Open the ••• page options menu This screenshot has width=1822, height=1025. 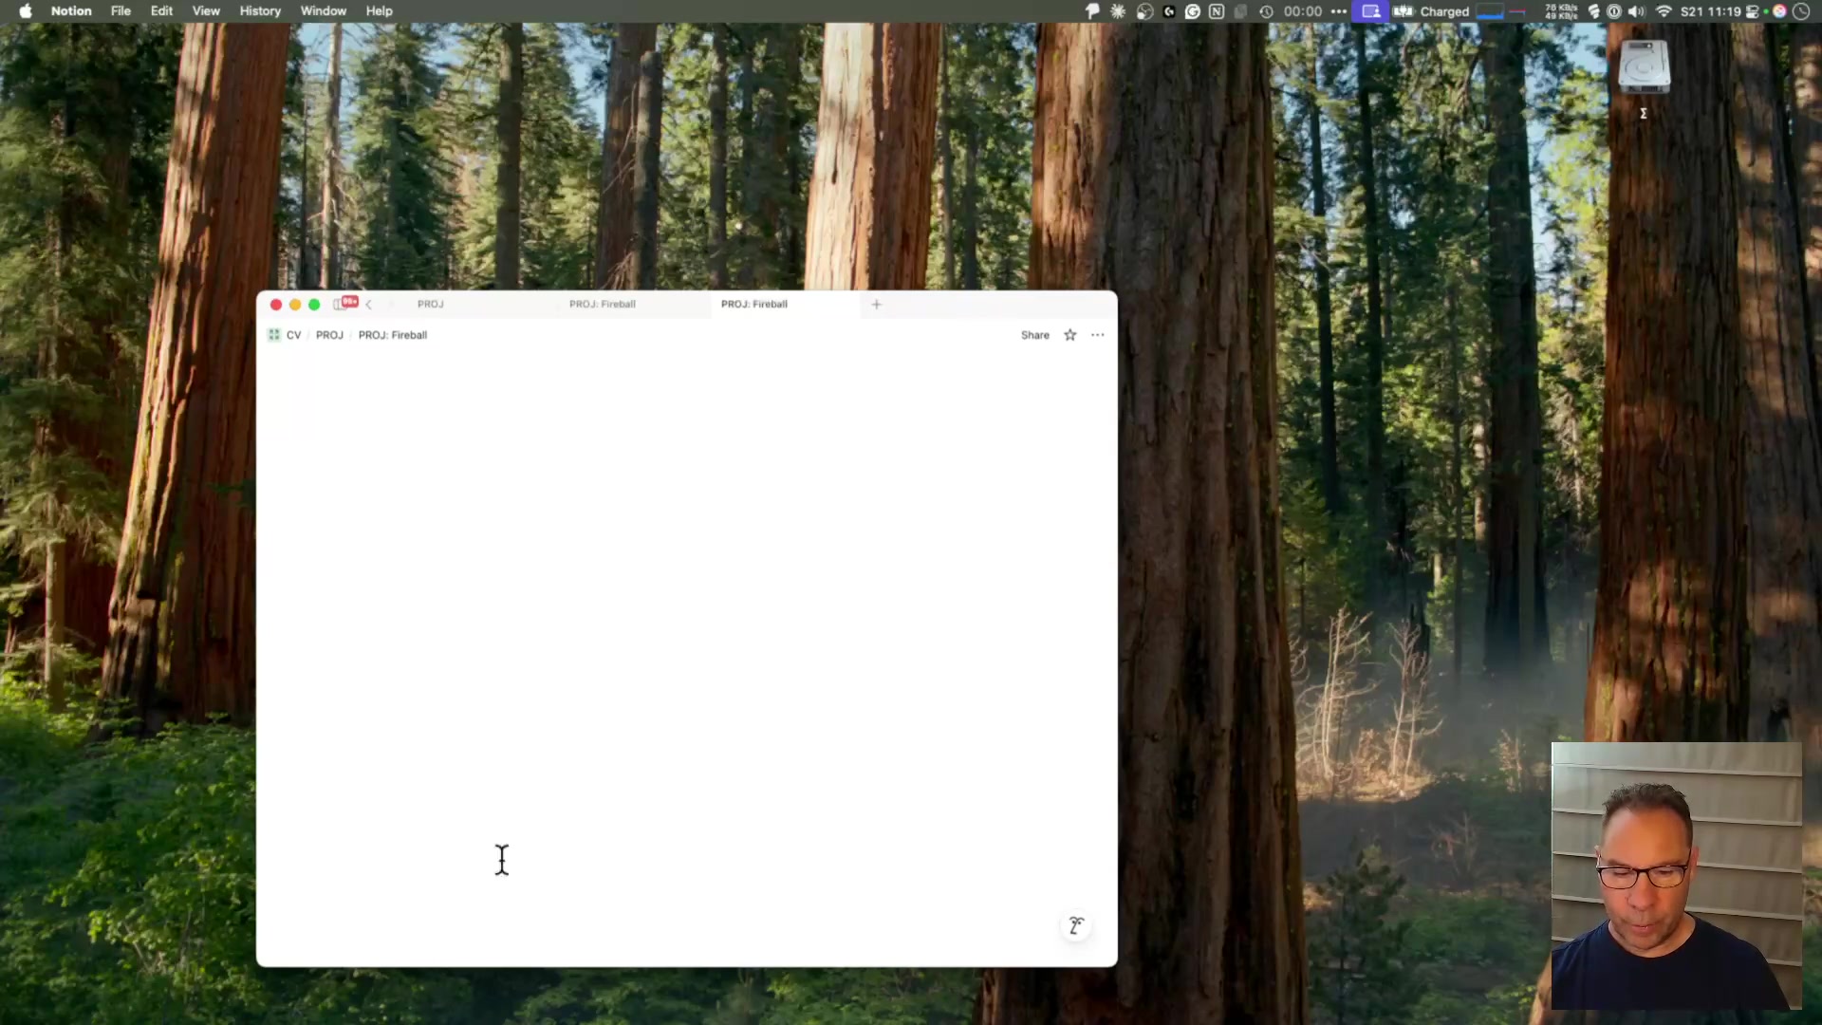click(1098, 334)
